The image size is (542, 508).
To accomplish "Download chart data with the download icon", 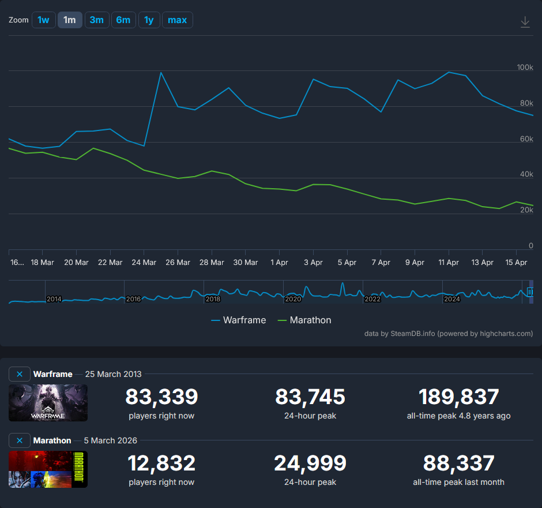I will [525, 22].
